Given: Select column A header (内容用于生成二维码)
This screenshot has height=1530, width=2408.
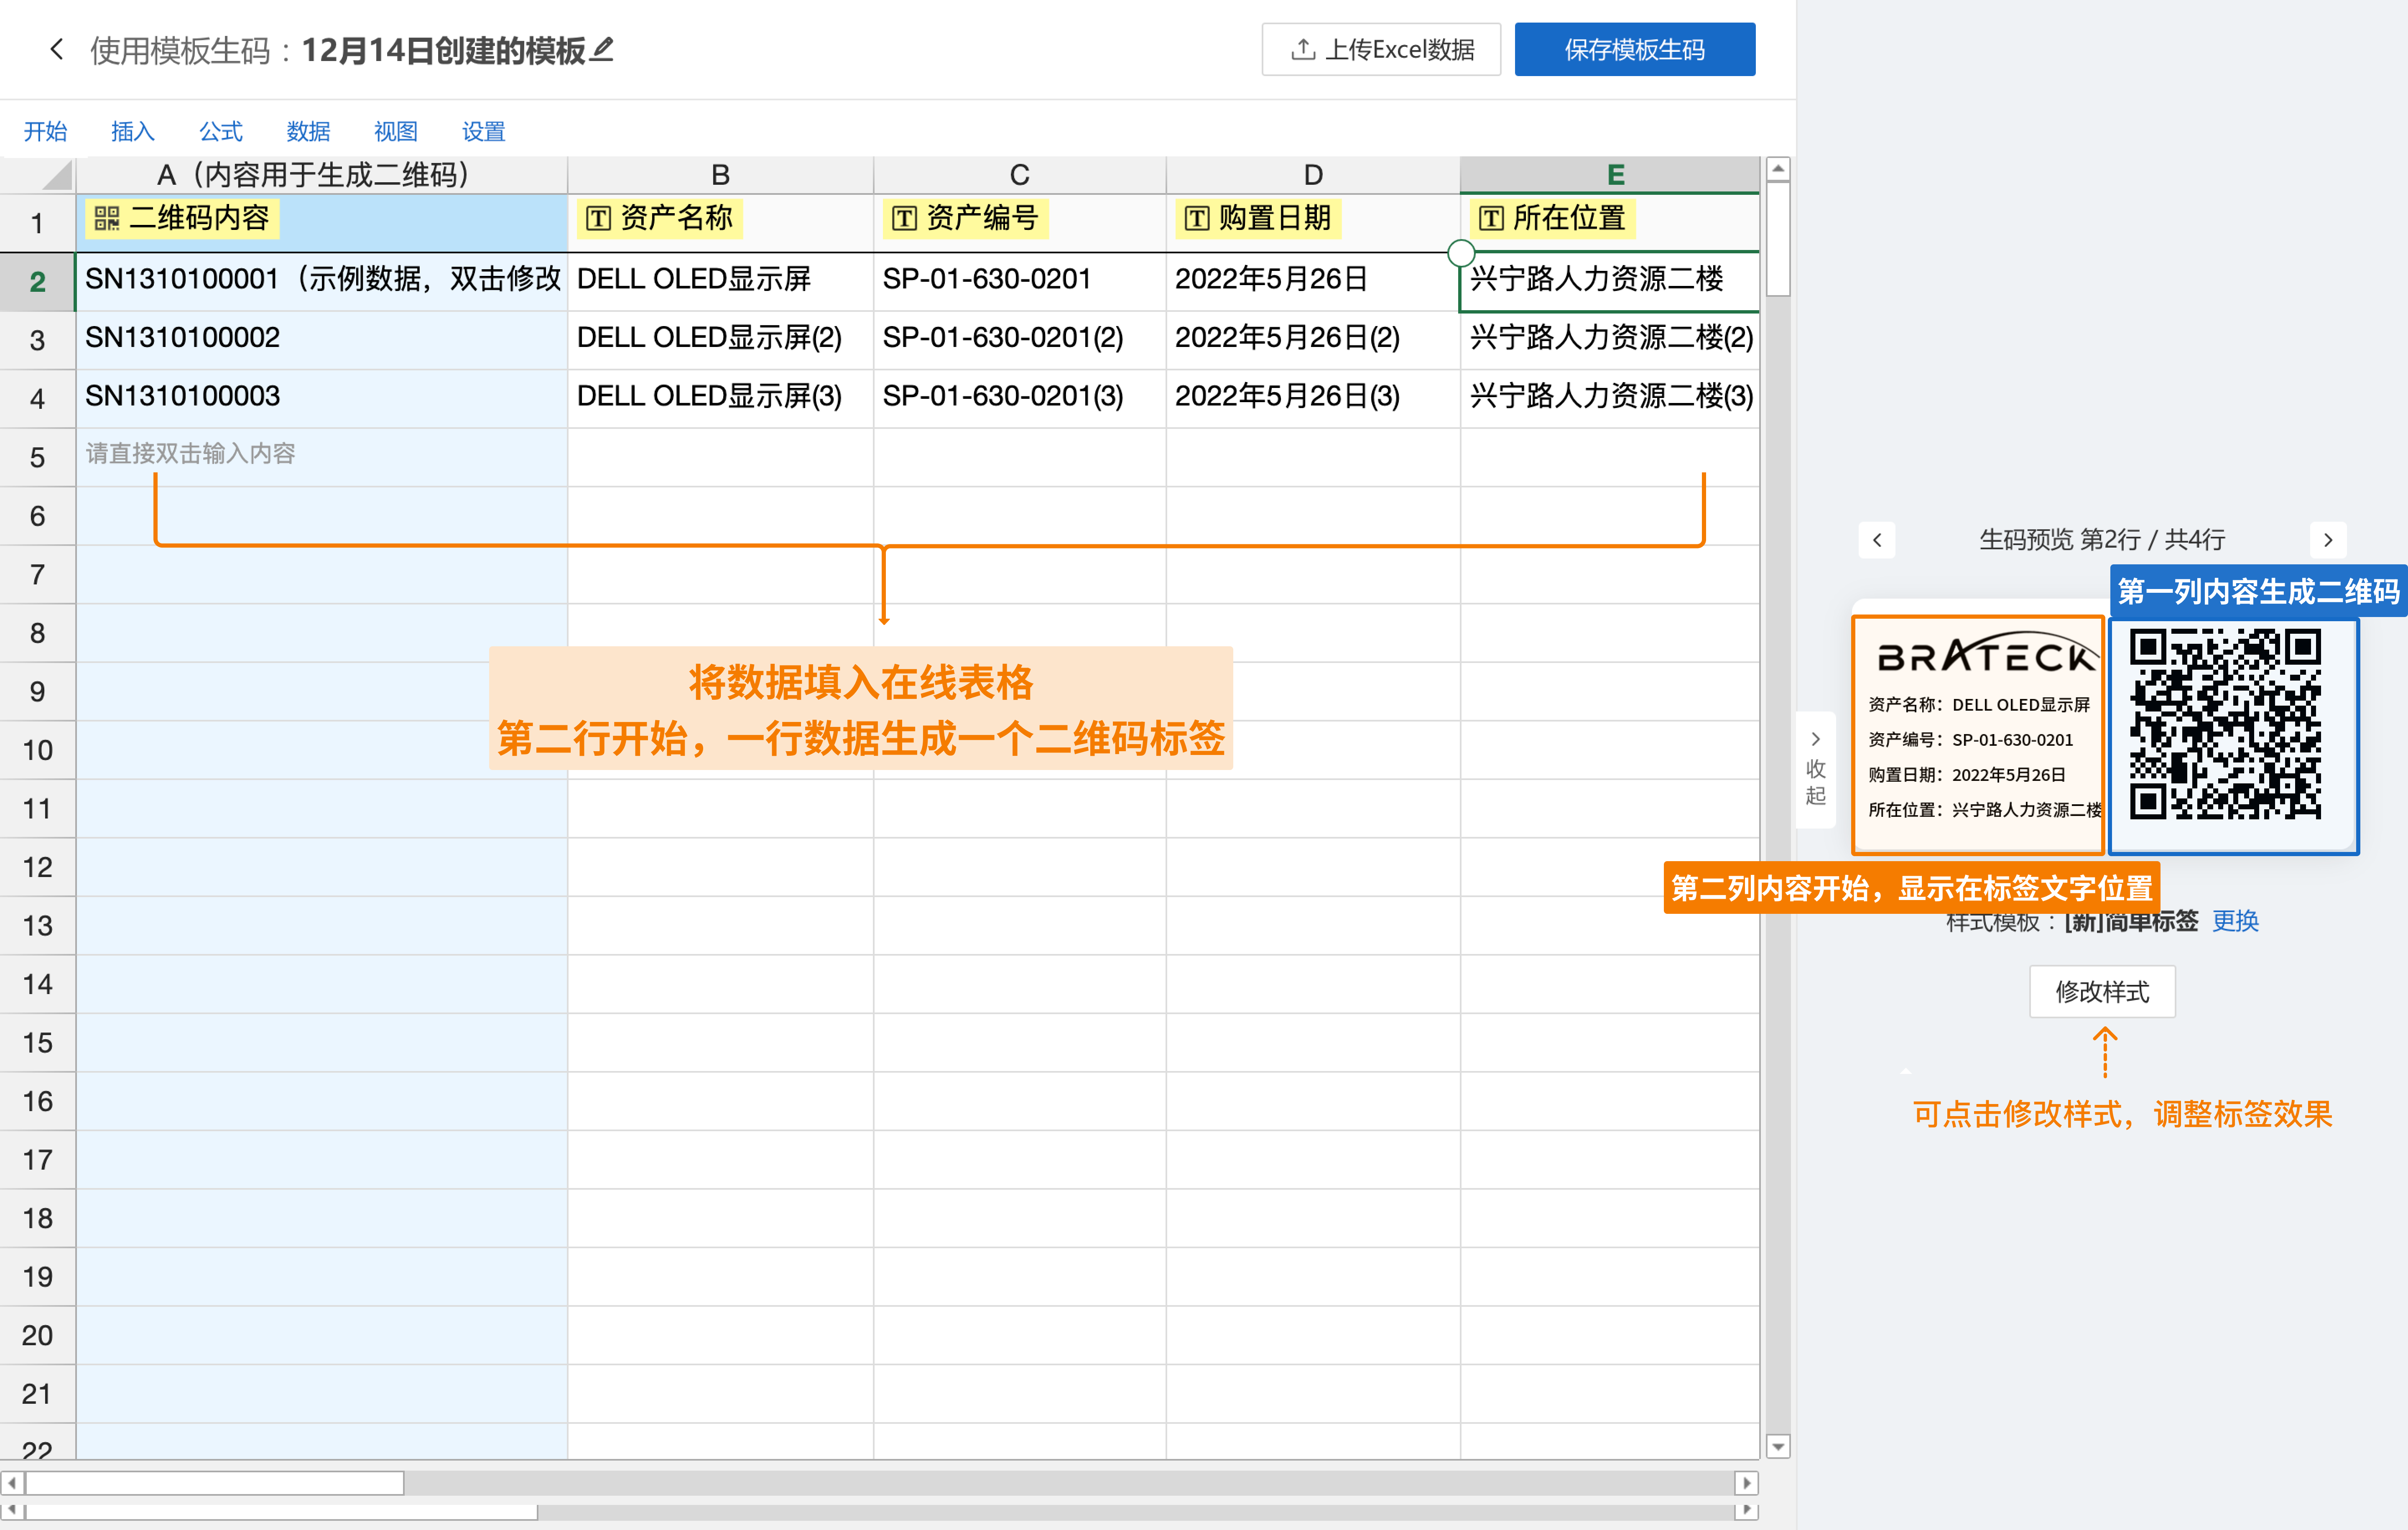Looking at the screenshot, I should 321,175.
